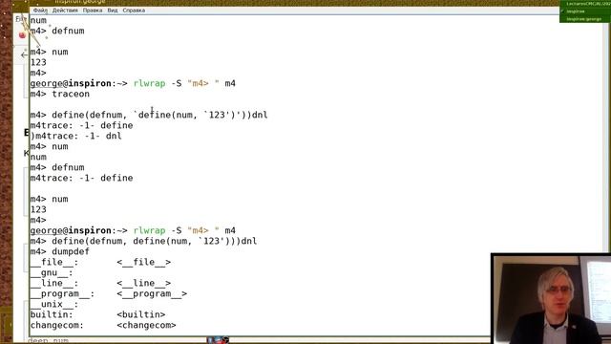
Task: Click the webcam video thumbnail
Action: pos(551,299)
